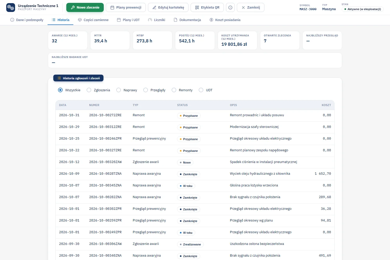The height and width of the screenshot is (260, 390).
Task: Close the passport with the Zamknij button
Action: tap(251, 8)
